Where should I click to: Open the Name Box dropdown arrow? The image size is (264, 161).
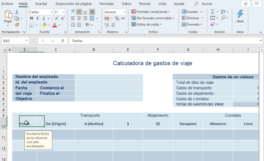(x=26, y=41)
